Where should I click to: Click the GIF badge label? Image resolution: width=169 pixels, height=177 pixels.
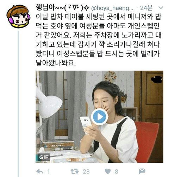pyautogui.click(x=44, y=157)
